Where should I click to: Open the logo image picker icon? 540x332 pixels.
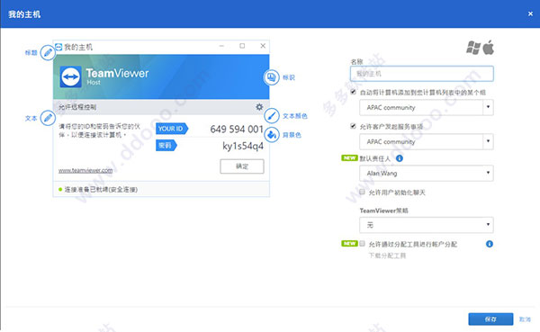tap(272, 77)
